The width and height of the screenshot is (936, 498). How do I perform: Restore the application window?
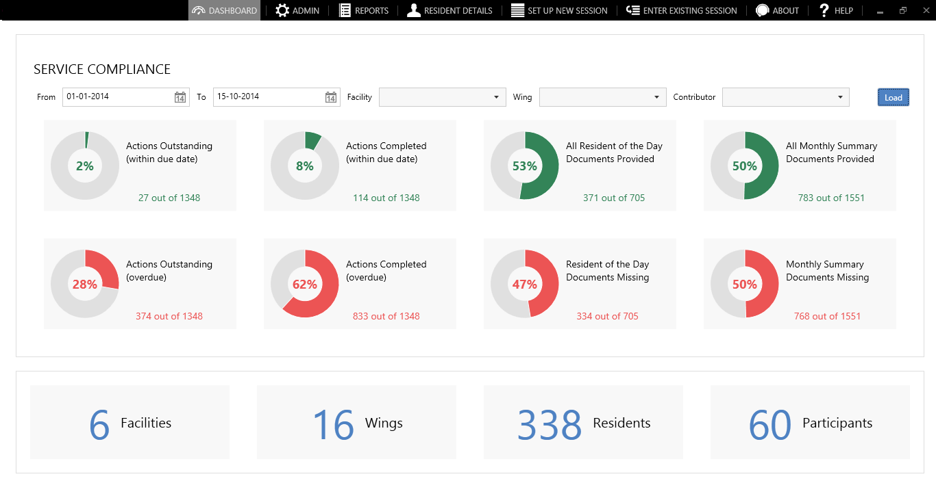[903, 10]
